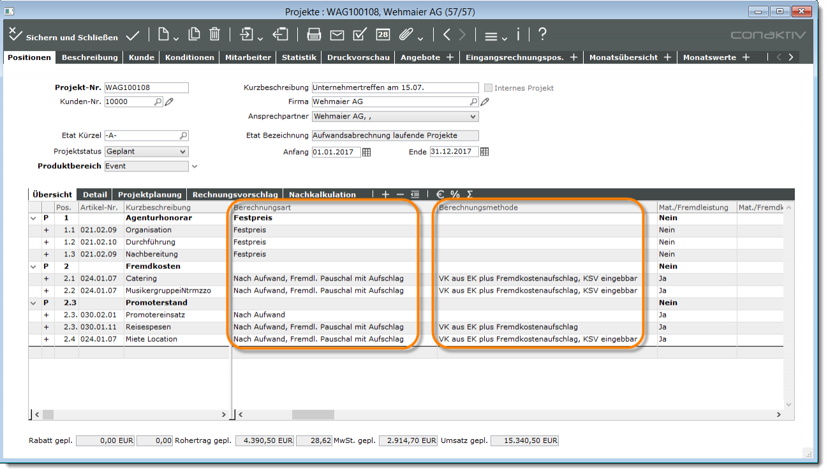
Task: Open the Ansprechpartner dropdown
Action: pos(473,117)
